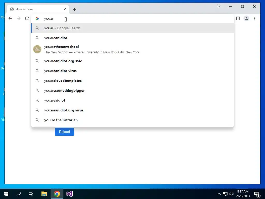Minimize the Chrome window
Image resolution: width=265 pixels, height=199 pixels.
click(x=231, y=6)
